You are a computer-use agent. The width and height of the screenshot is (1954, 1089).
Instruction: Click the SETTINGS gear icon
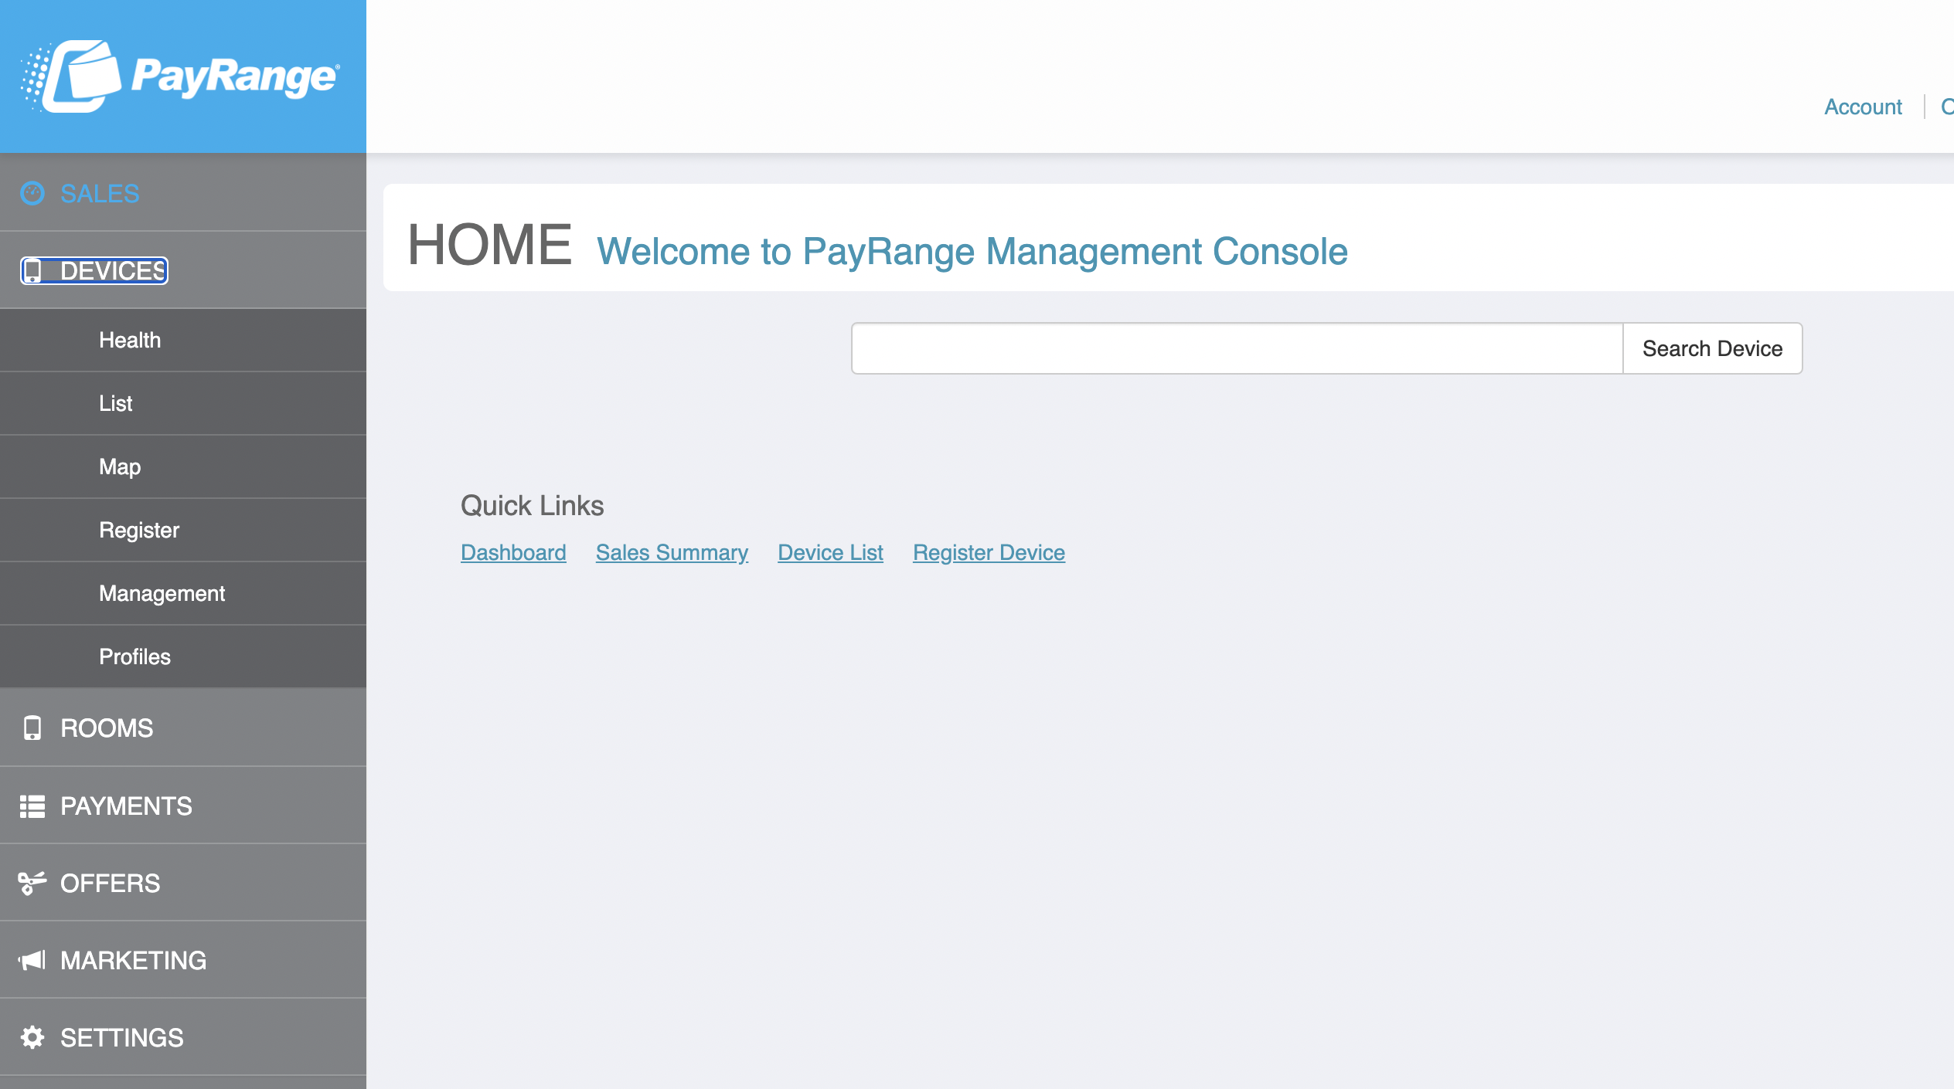pyautogui.click(x=32, y=1036)
